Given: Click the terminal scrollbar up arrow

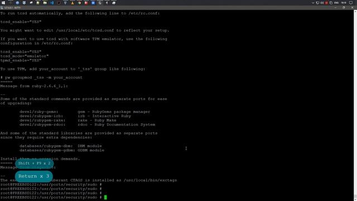Looking at the screenshot, I should (355, 11).
